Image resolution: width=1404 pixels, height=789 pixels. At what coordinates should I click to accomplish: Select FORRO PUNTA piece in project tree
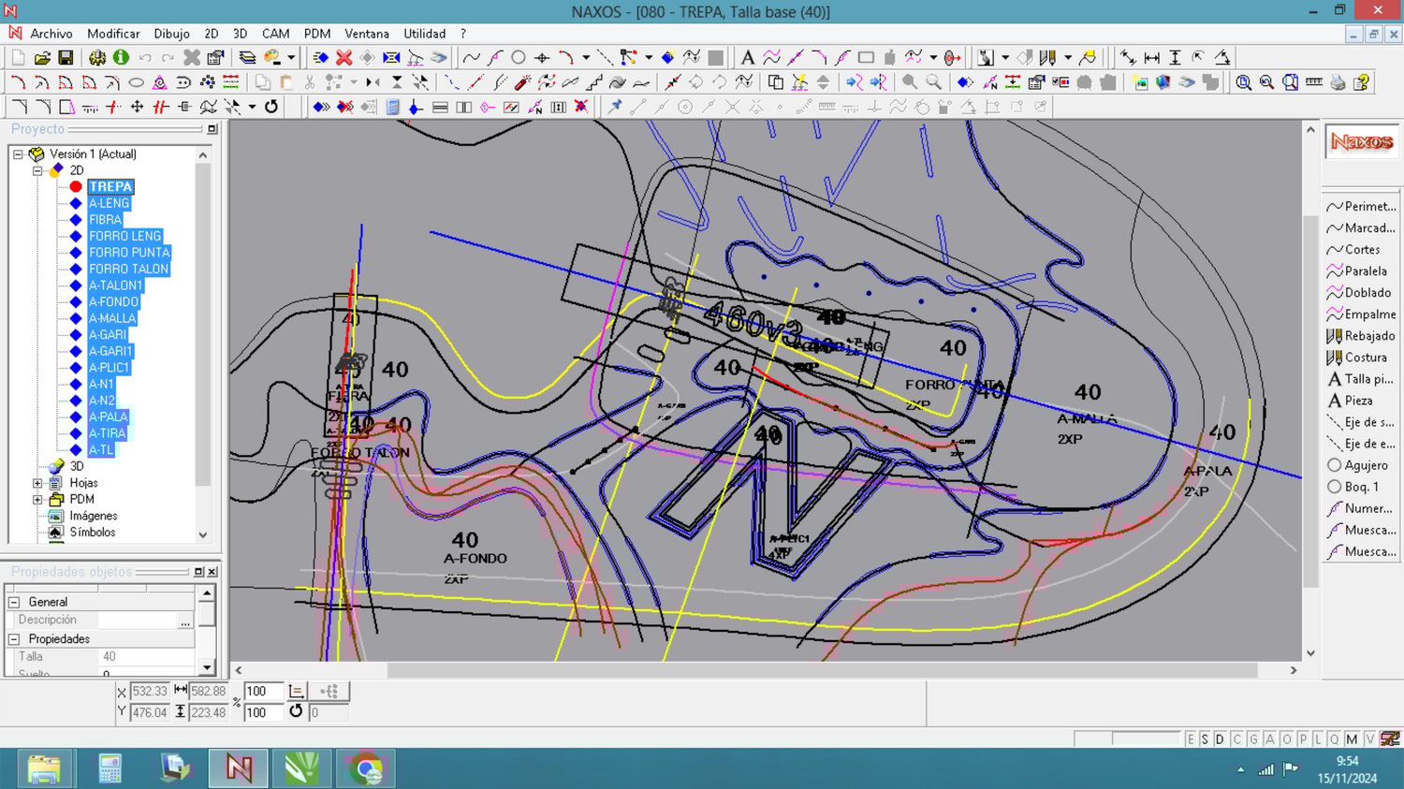(x=129, y=253)
